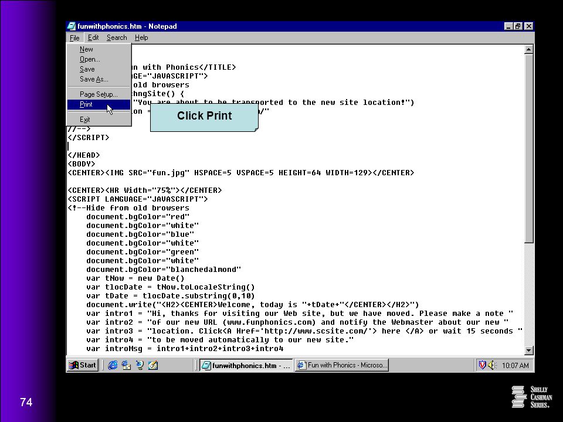Click the scrollbar down arrow
The height and width of the screenshot is (422, 563).
pyautogui.click(x=528, y=350)
